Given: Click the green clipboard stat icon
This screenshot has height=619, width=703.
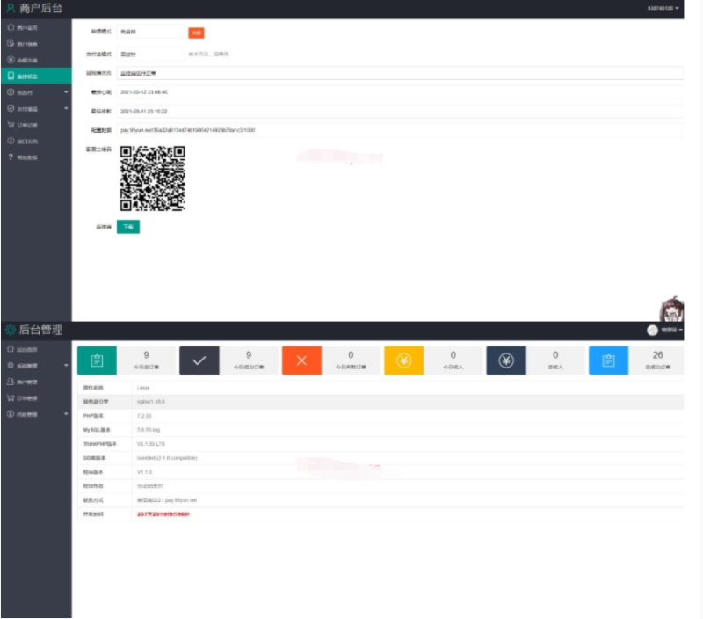Looking at the screenshot, I should pyautogui.click(x=97, y=360).
